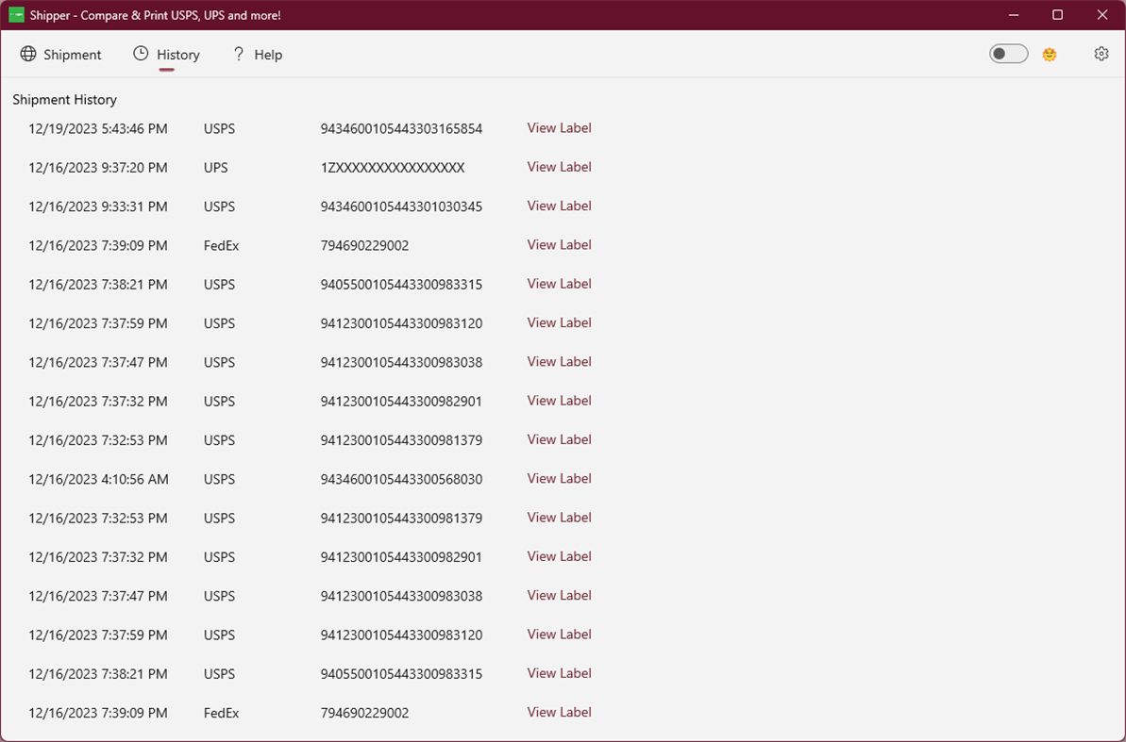Maximize the Shipper window

1057,15
